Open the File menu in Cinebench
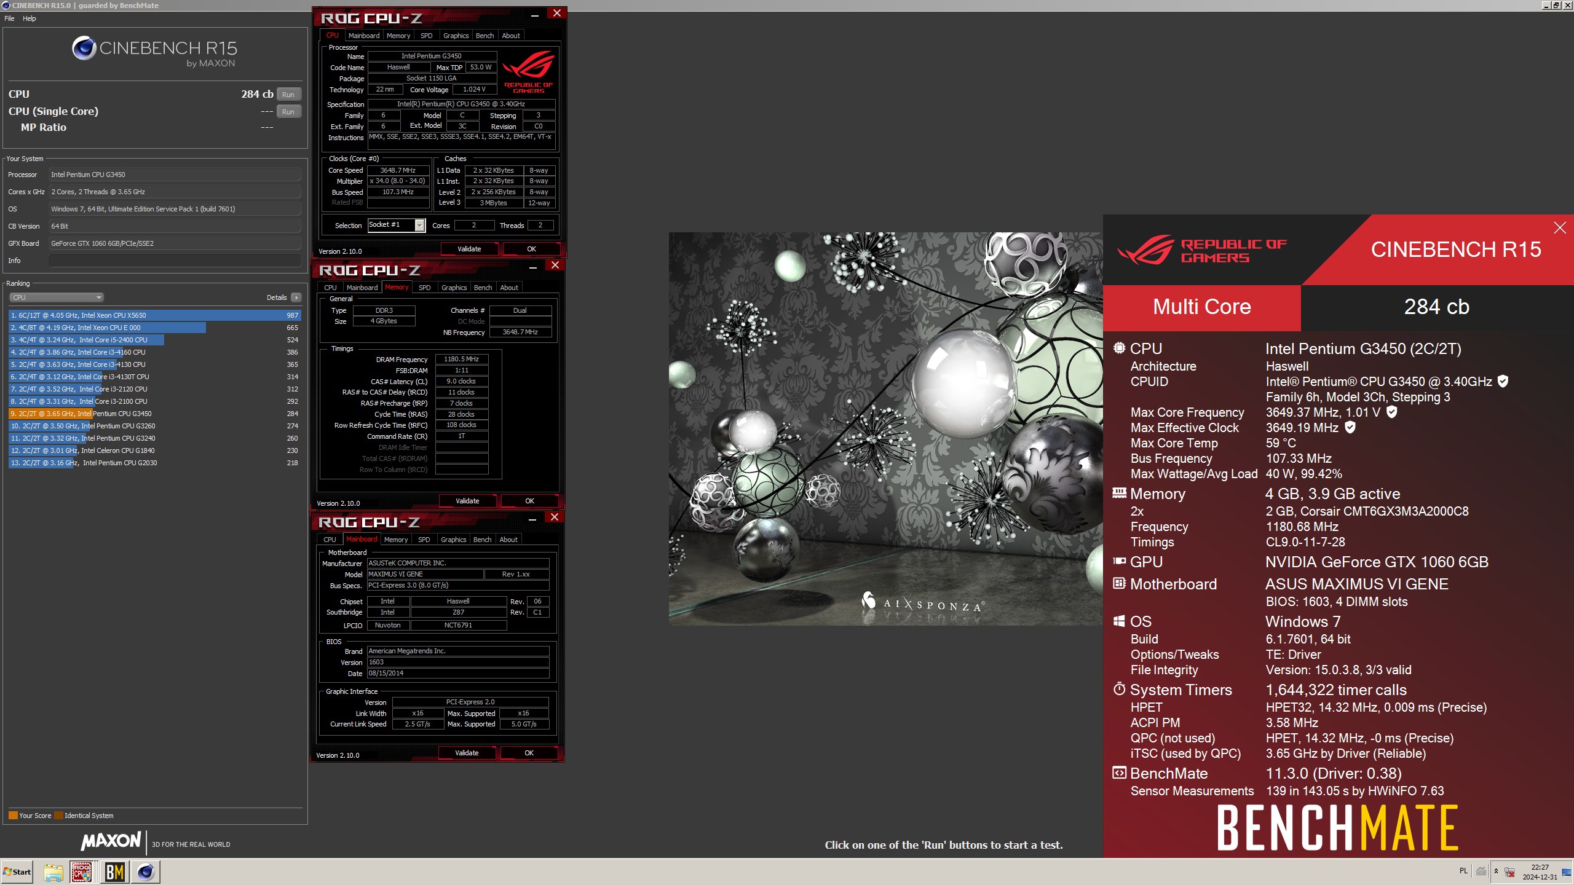The image size is (1574, 885). pyautogui.click(x=9, y=18)
